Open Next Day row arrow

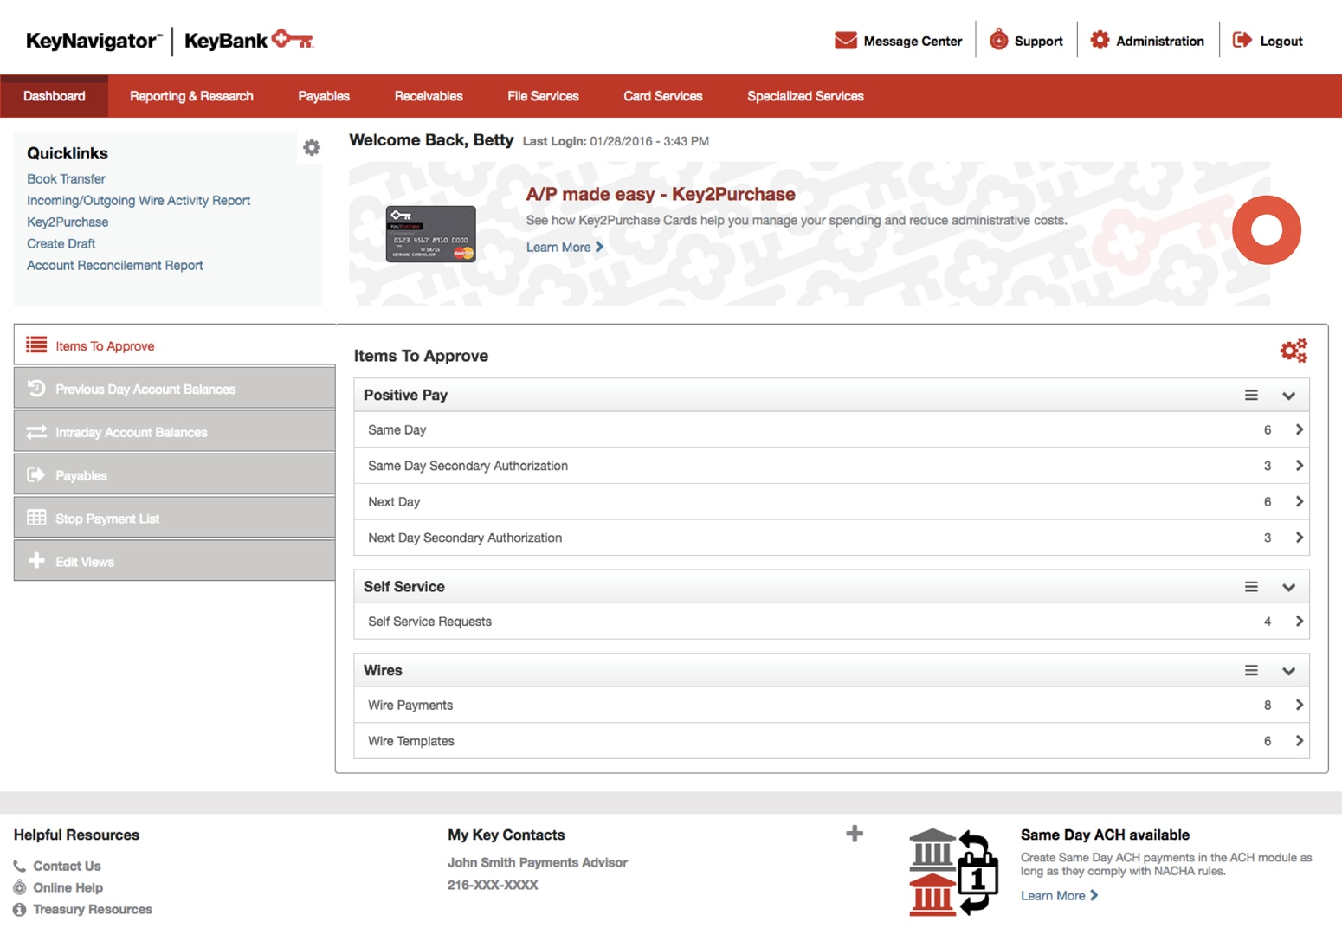point(1299,501)
